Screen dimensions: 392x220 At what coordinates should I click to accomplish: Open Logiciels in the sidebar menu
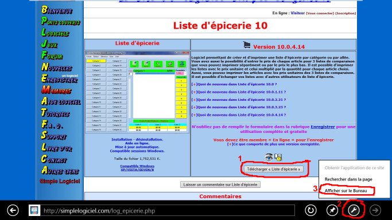(x=55, y=33)
